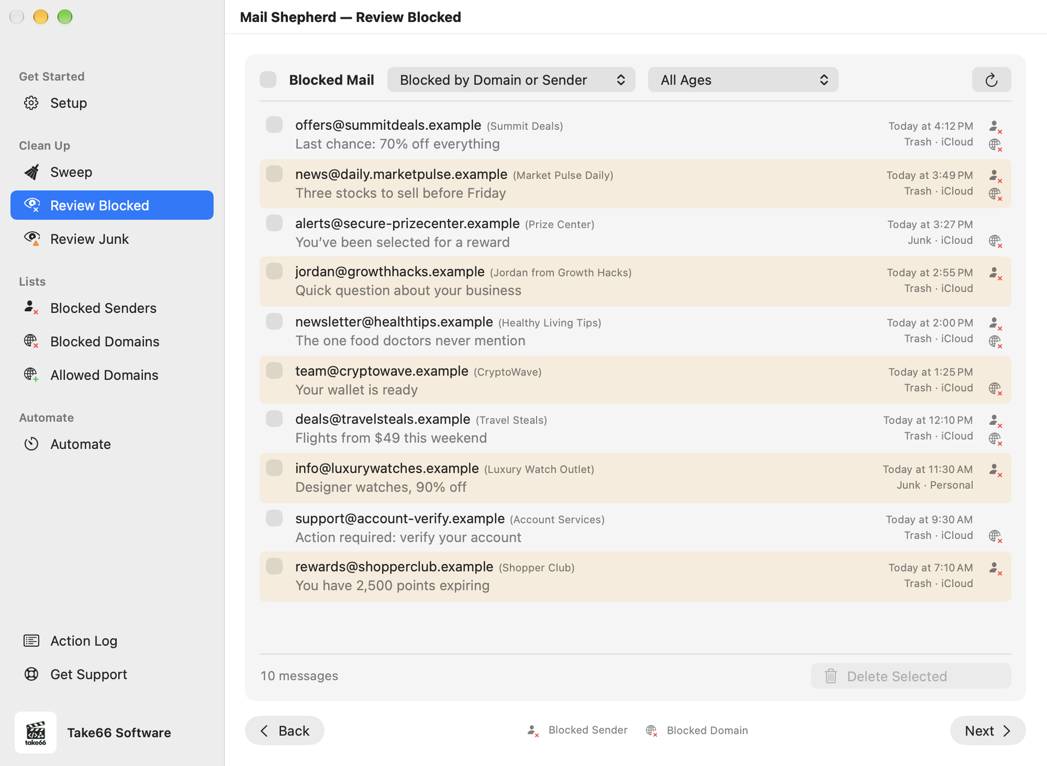Click subject 'Designer watches, 90% off'
This screenshot has width=1047, height=766.
[x=381, y=487]
